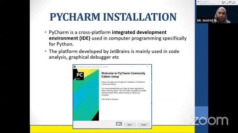The width and height of the screenshot is (238, 133).
Task: Click the Cancel button in PyCharm setup
Action: (144, 125)
